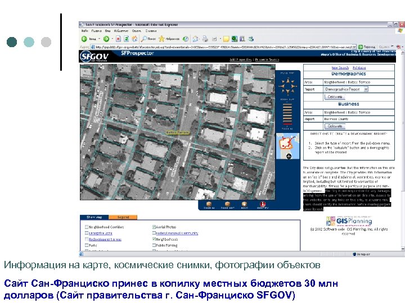This screenshot has width=405, height=303.
Task: Uncheck the Neighborhoods layer checkbox
Action: tap(154, 239)
